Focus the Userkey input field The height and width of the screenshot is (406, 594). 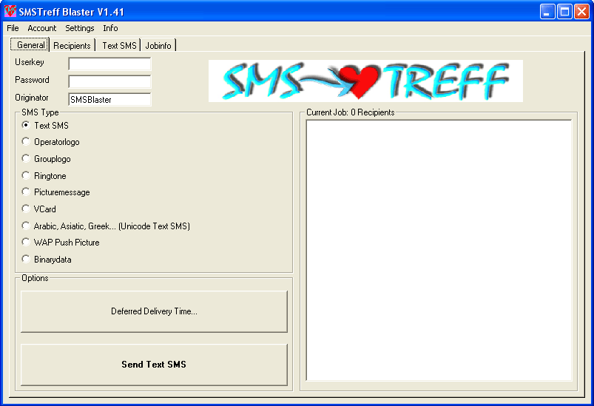click(x=109, y=64)
